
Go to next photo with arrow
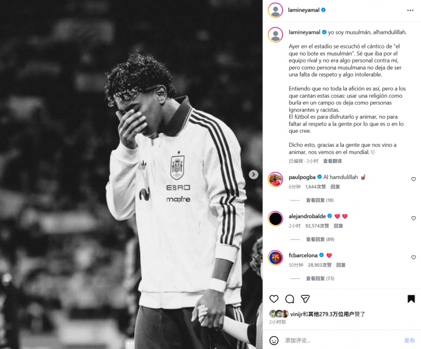[253, 174]
